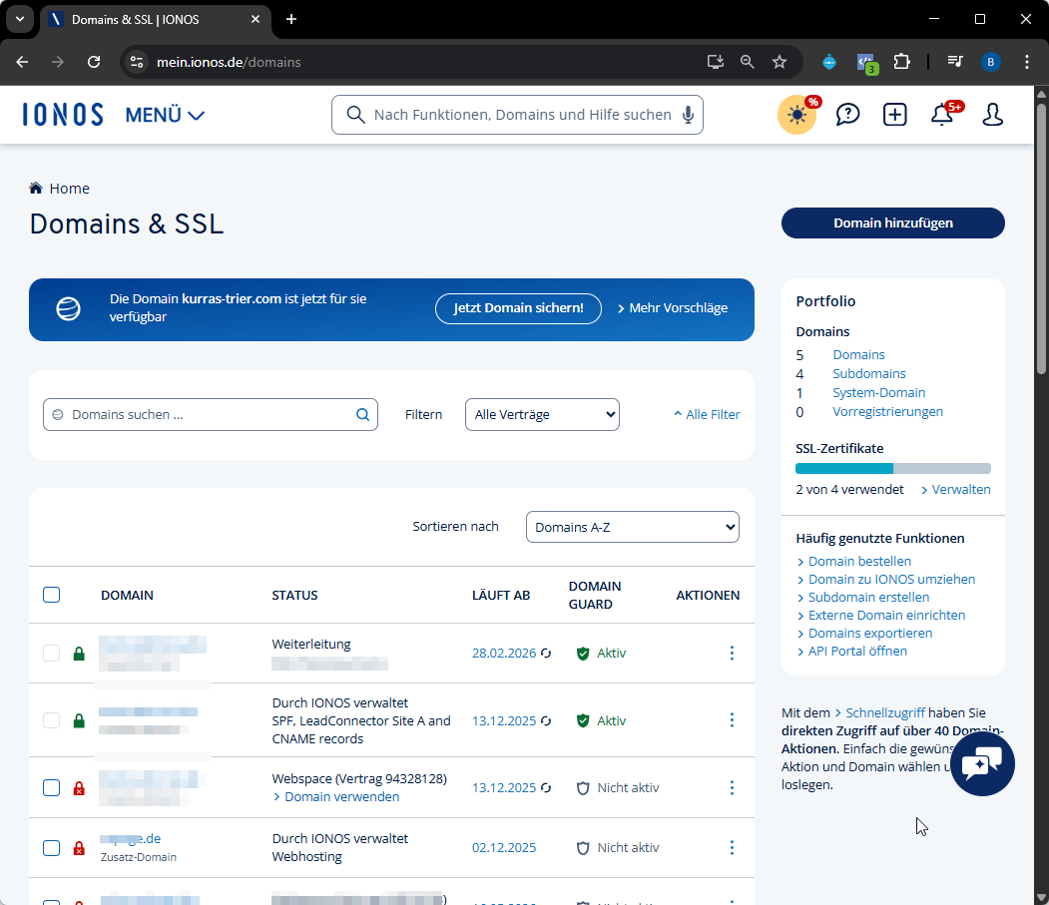
Task: Open expiry date 28.02.2026
Action: point(504,653)
